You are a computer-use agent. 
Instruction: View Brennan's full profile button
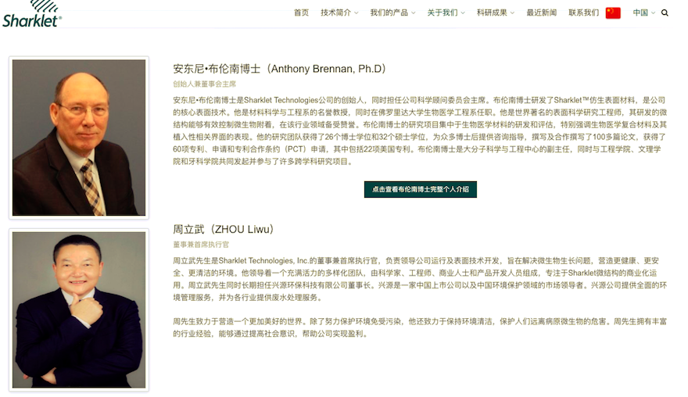(x=421, y=189)
